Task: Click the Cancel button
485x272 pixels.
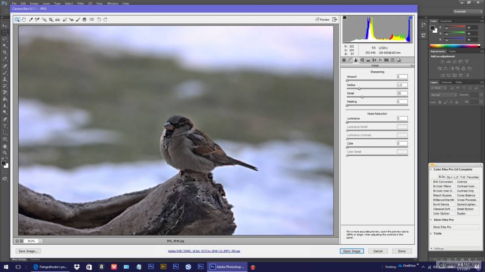Action: tap(378, 251)
